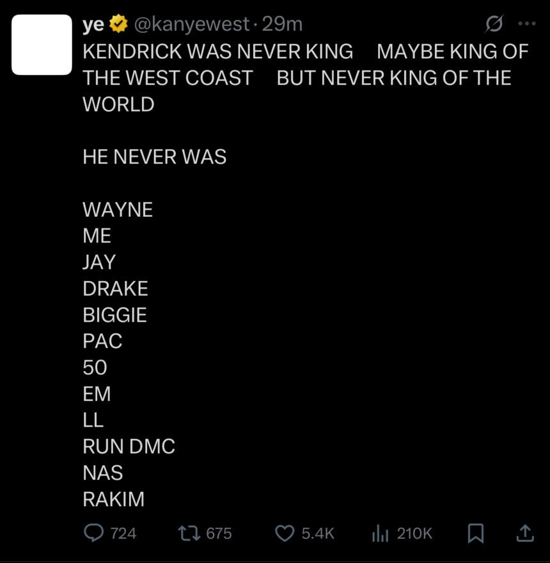The width and height of the screenshot is (550, 563).
Task: Open the white profile avatar thumbnail
Action: click(42, 45)
